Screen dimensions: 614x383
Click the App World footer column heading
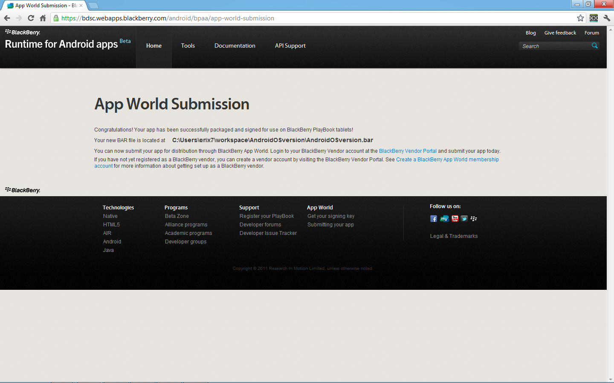tap(320, 208)
